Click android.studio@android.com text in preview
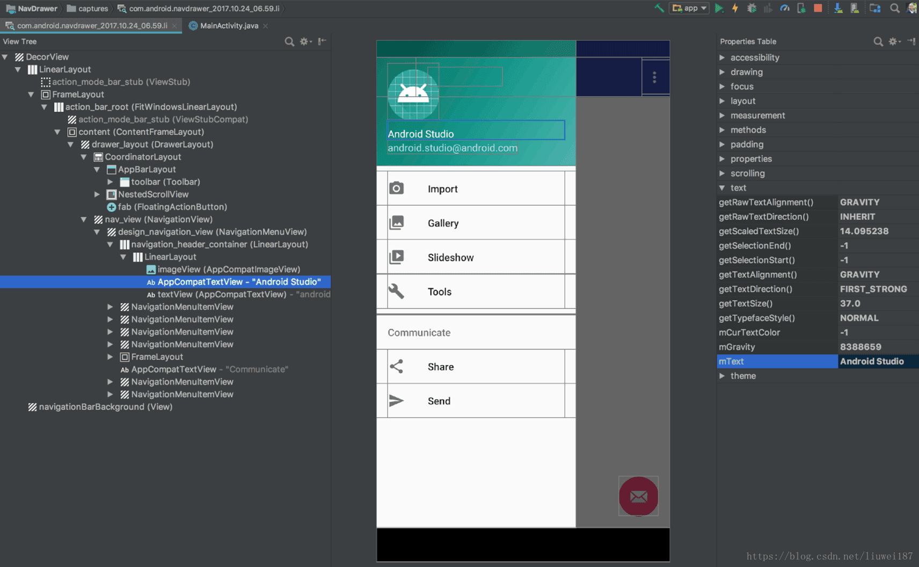 453,148
